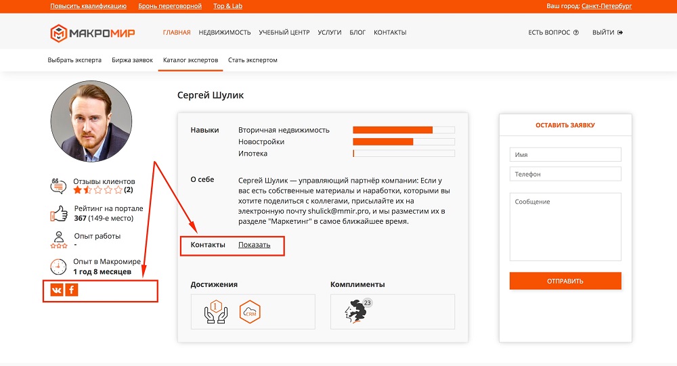Click the Ипотека skill bar
677x366 pixels.
[x=403, y=153]
